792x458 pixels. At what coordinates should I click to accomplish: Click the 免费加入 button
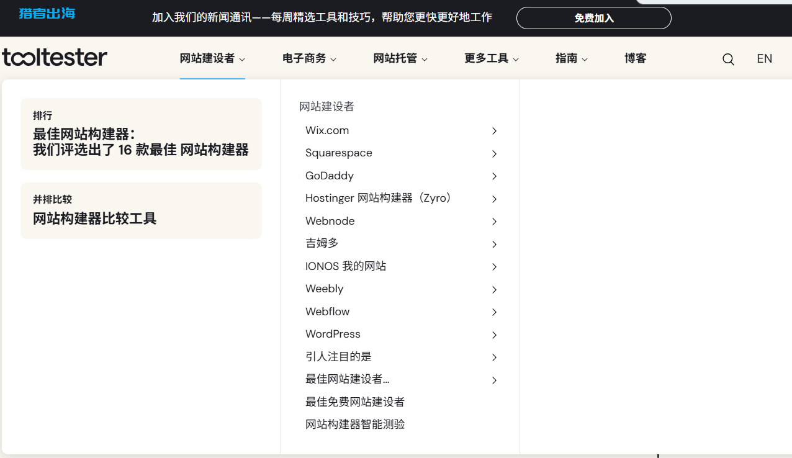[593, 18]
